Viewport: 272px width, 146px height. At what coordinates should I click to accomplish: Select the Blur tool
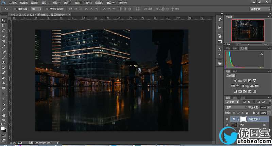(4, 83)
